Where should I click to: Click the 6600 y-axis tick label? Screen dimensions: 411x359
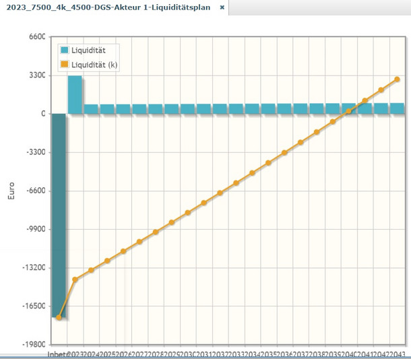tap(35, 37)
